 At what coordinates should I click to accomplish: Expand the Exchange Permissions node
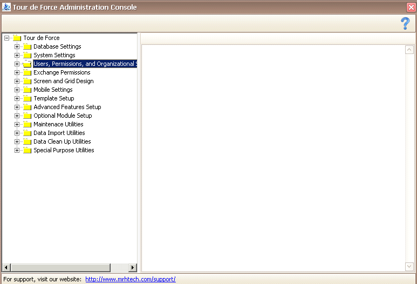tap(17, 73)
